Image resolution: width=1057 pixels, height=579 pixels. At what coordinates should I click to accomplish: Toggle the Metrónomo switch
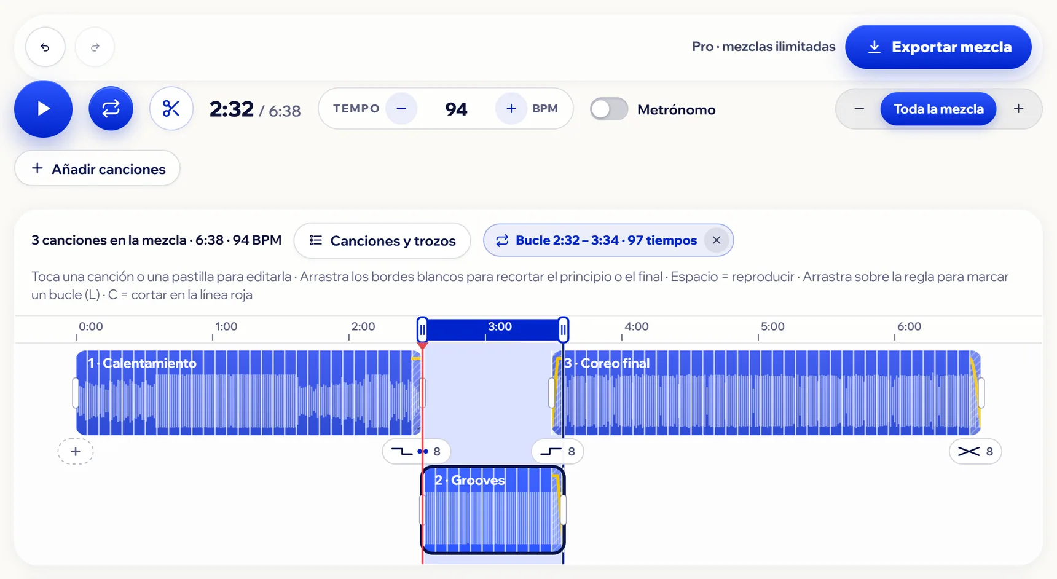pos(608,109)
